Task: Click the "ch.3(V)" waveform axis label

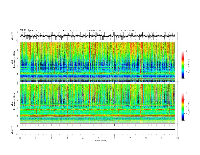Action: click(12, 130)
